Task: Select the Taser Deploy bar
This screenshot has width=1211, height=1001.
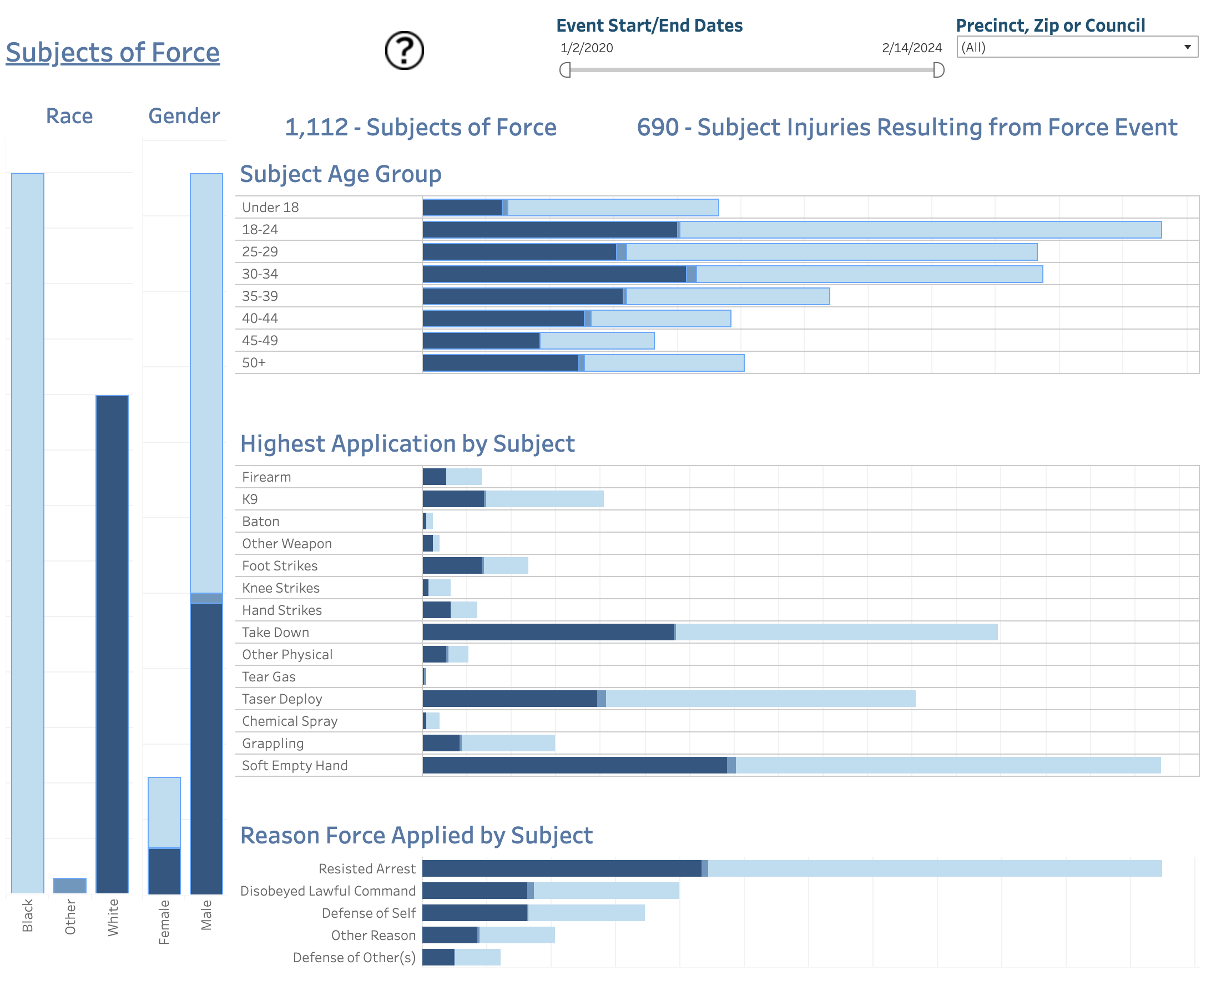Action: (x=669, y=698)
